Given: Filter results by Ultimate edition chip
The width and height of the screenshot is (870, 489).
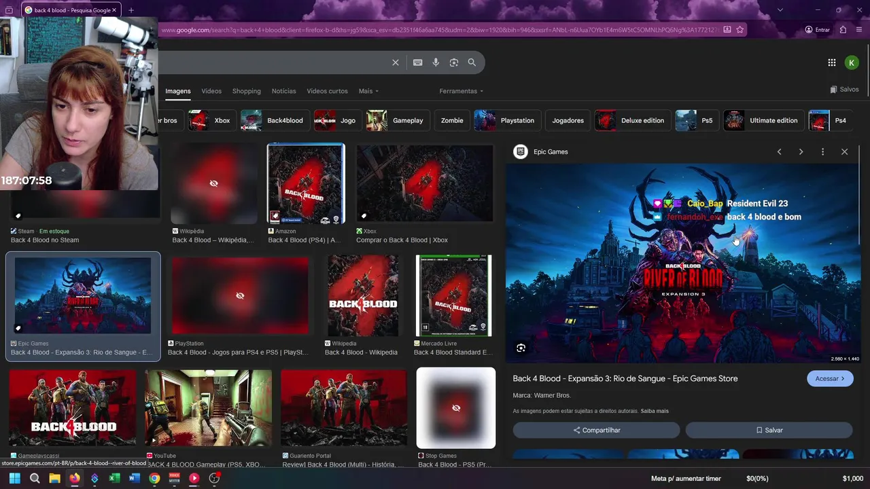Looking at the screenshot, I should point(763,120).
